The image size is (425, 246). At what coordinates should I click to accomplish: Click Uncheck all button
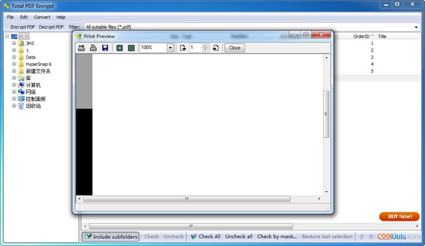click(239, 236)
